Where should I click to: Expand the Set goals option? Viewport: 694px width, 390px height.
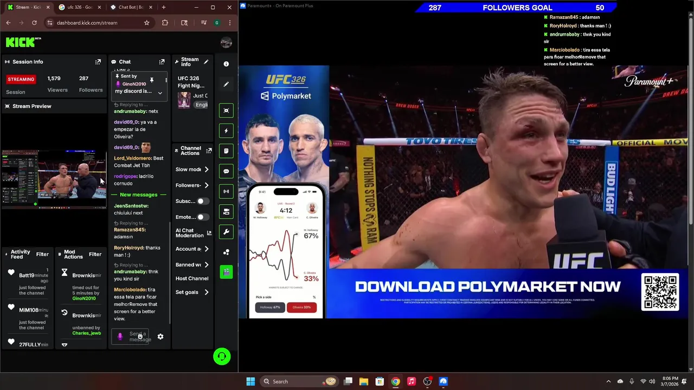tap(206, 292)
